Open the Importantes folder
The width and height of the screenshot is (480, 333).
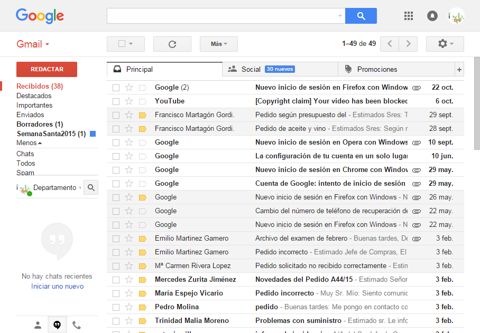pyautogui.click(x=34, y=106)
